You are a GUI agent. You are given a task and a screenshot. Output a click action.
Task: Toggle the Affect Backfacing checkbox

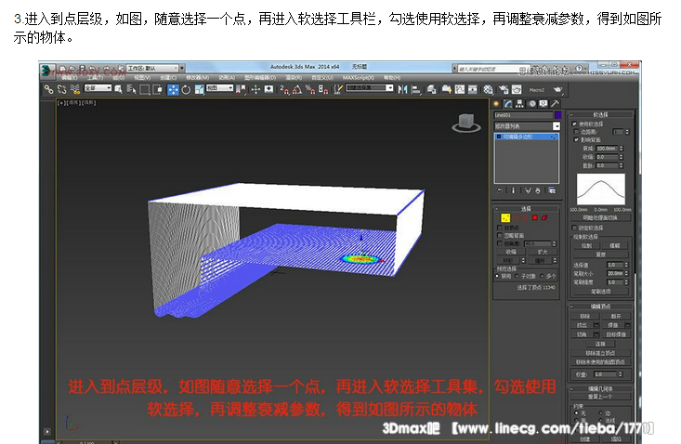point(577,139)
